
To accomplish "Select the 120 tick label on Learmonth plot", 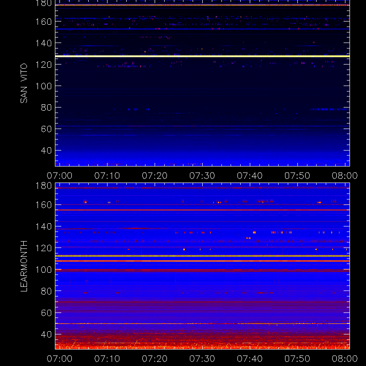I will pos(43,248).
